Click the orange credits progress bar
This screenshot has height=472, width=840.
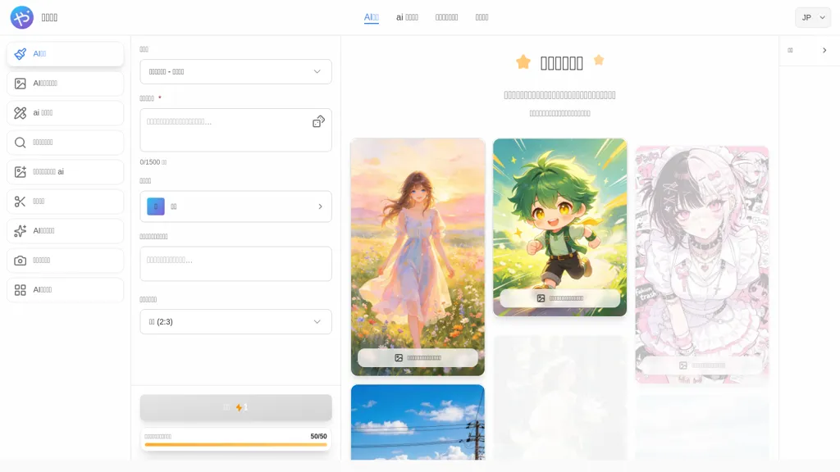coord(235,444)
